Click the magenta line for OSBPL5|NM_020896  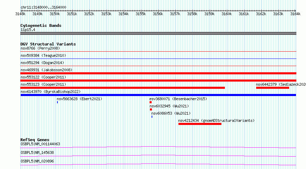[158, 164]
